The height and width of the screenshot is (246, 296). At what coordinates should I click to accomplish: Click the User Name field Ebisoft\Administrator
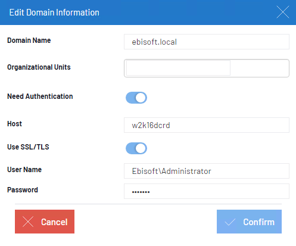point(207,171)
